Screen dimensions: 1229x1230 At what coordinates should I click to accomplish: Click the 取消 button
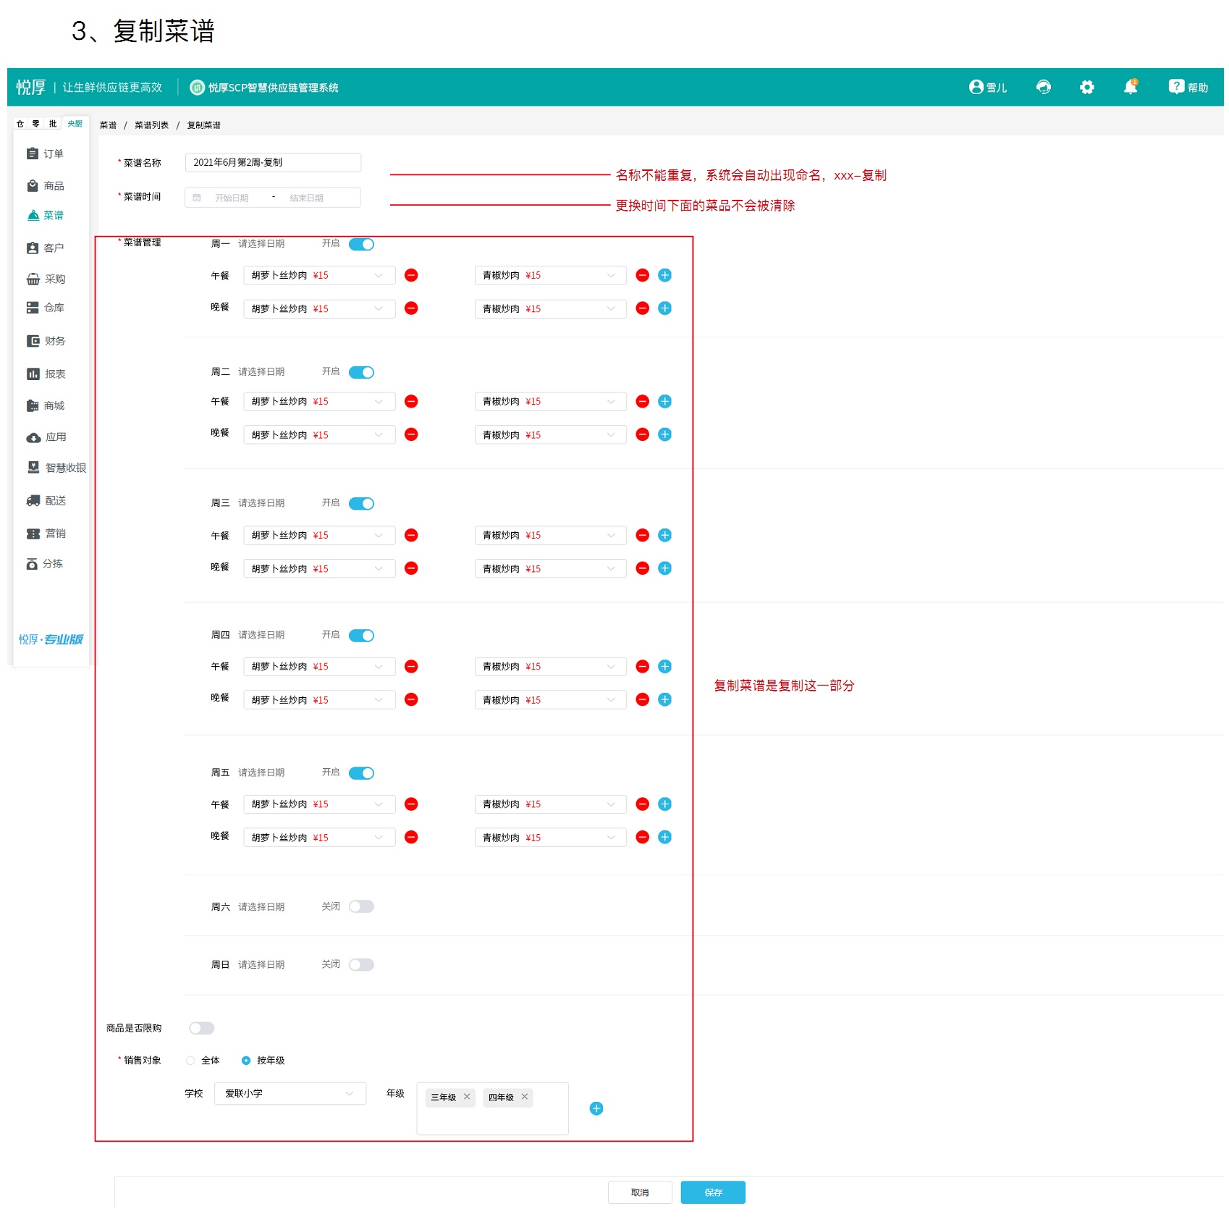640,1192
